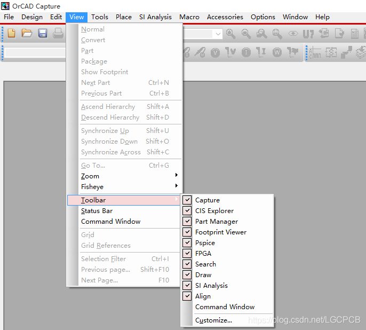Click the Fisheye view eye icon
The height and width of the screenshot is (330, 366).
[293, 34]
